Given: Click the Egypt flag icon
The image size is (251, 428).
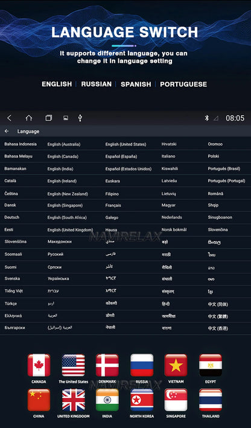Looking at the screenshot, I should click(x=211, y=365).
